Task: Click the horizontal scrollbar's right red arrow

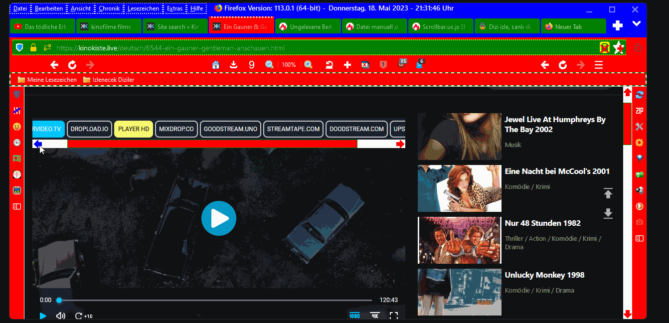Action: 400,144
